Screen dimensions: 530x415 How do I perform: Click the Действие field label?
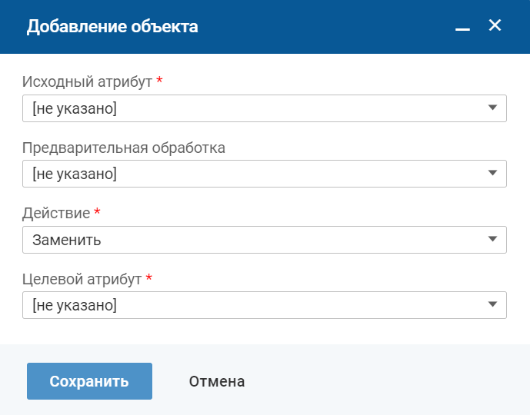click(x=56, y=213)
